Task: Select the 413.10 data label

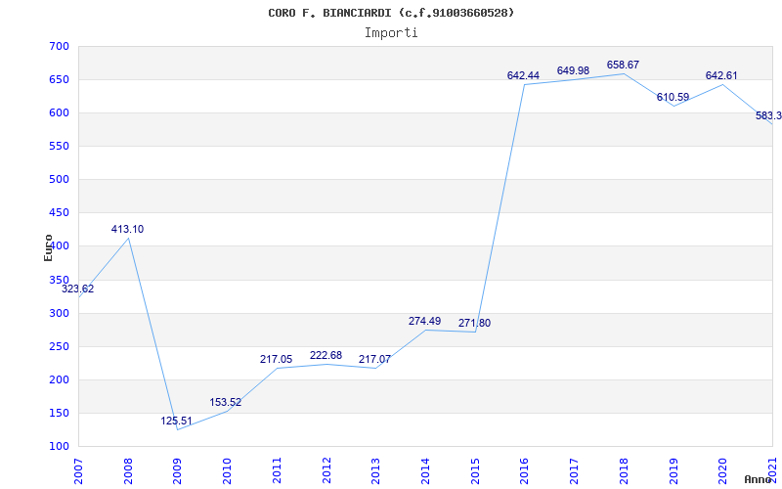Action: [127, 229]
